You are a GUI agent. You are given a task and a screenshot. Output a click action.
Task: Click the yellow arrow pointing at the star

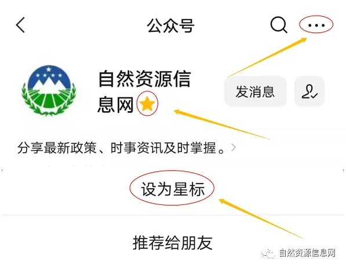(222, 124)
